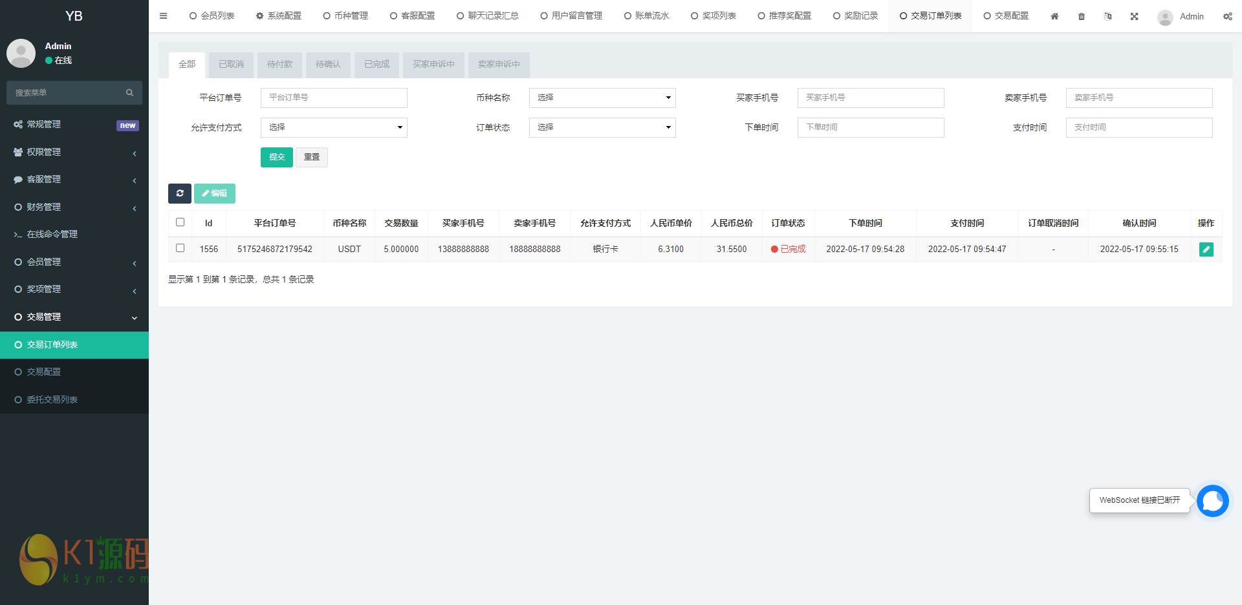Open settings gears icon at top right

1227,16
